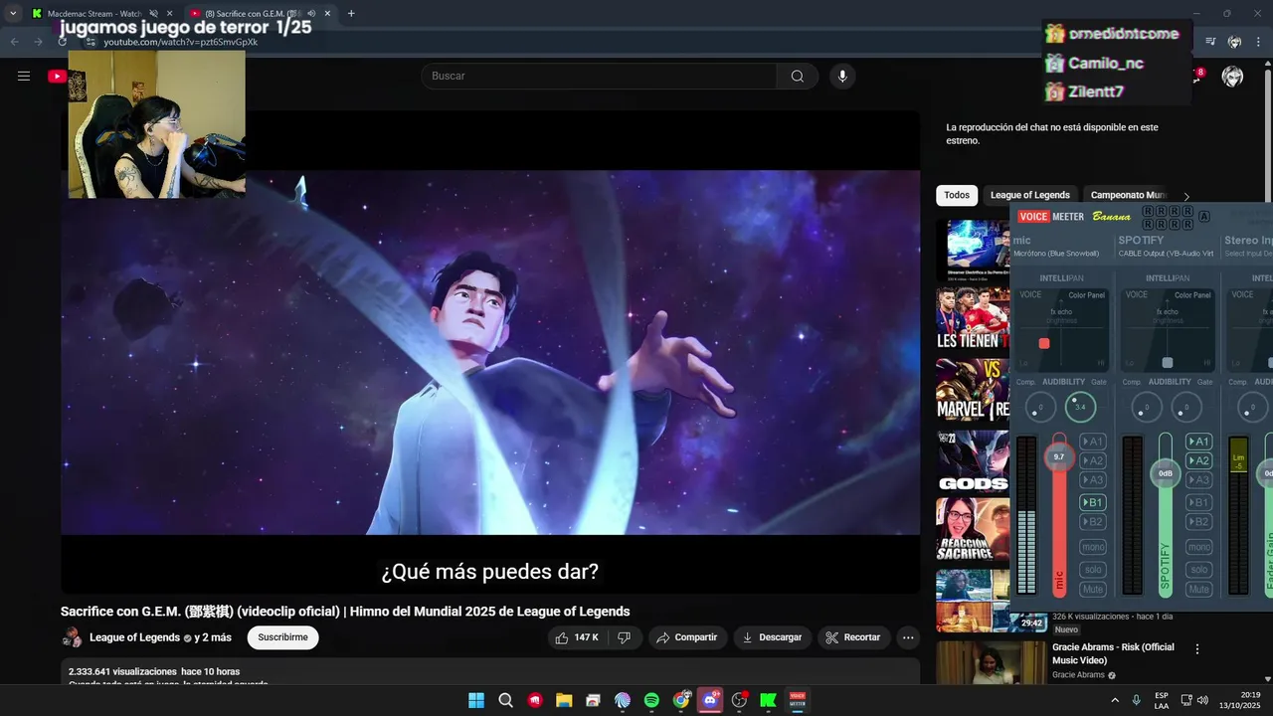Open the YouTube hamburger guide menu
1273x716 pixels.
(x=24, y=76)
